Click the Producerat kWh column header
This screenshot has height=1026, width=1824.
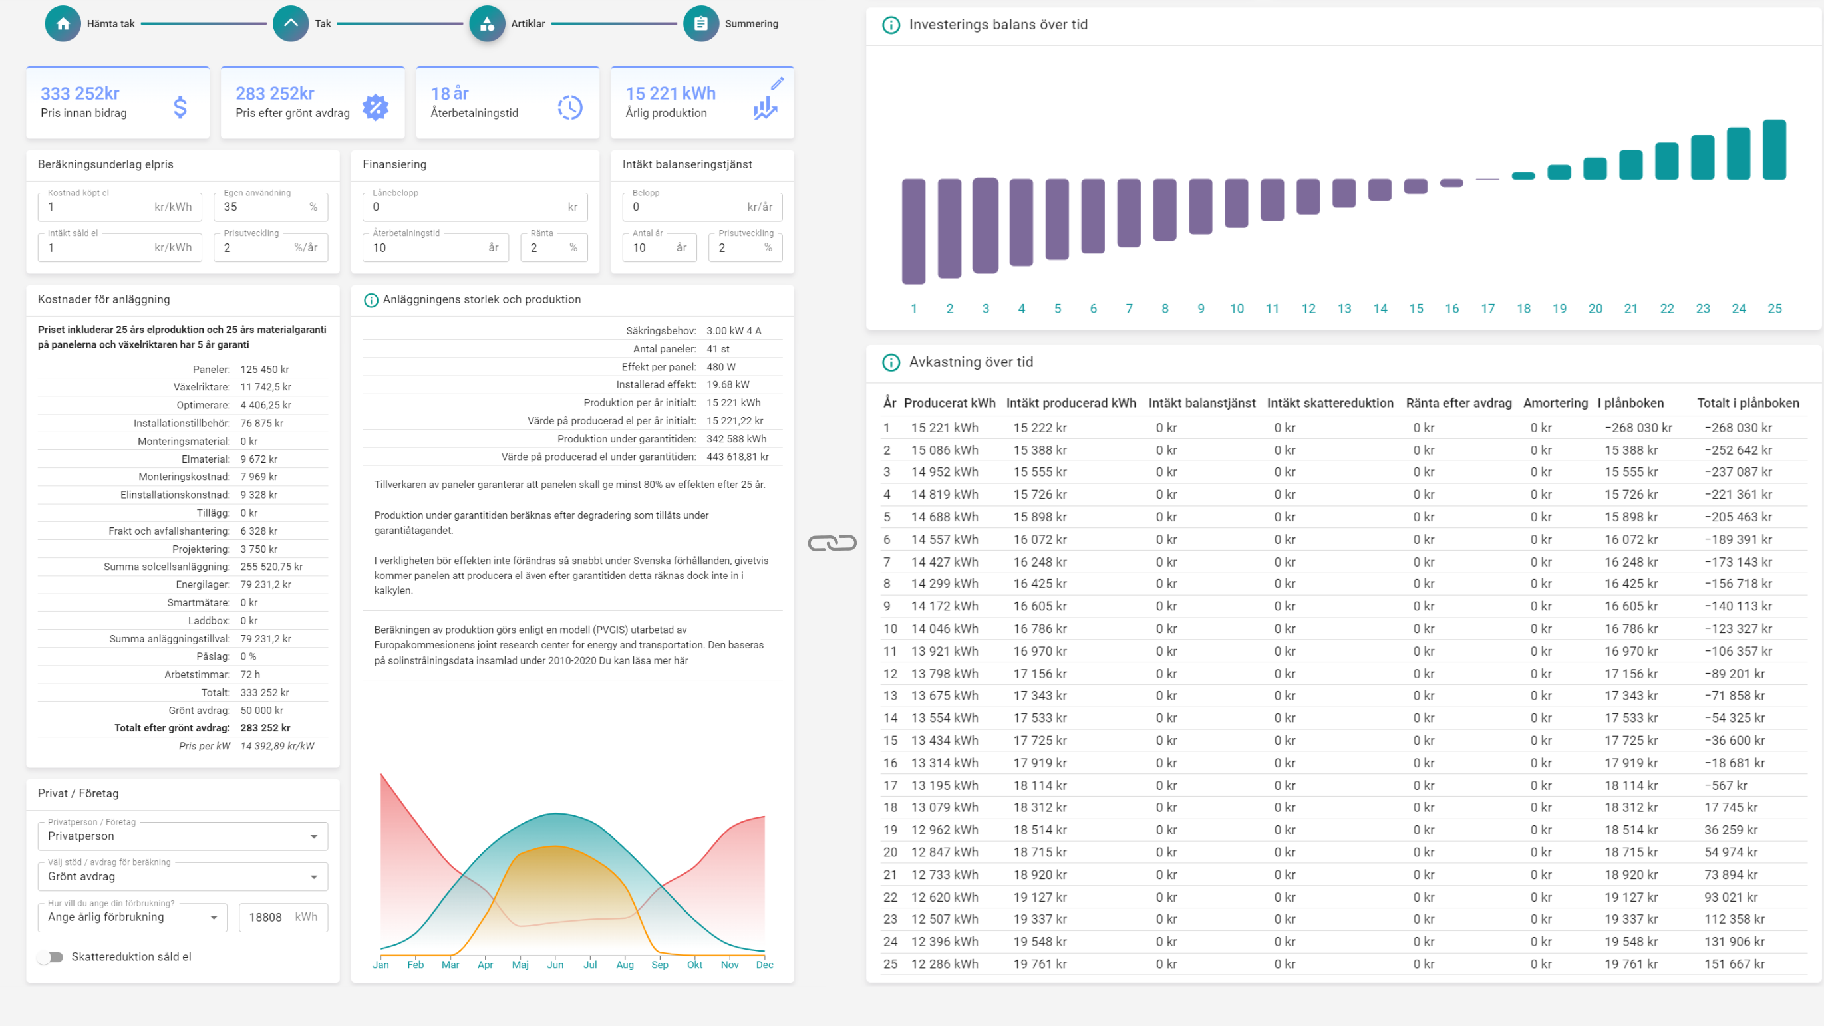click(x=949, y=402)
